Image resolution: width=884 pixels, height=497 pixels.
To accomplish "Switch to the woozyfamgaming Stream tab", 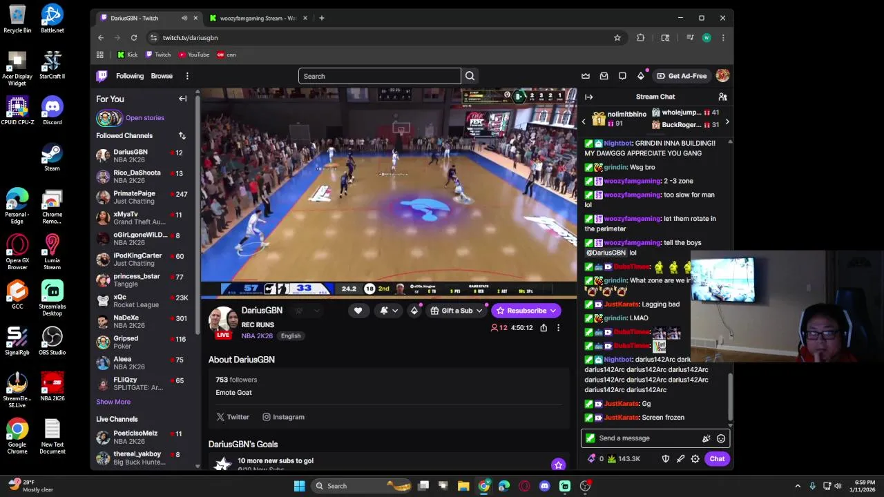I will point(257,18).
